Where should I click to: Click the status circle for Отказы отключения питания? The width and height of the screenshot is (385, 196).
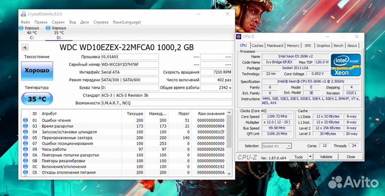[x=25, y=173]
